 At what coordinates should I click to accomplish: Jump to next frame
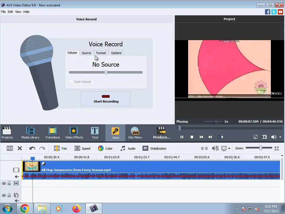[x=210, y=137]
